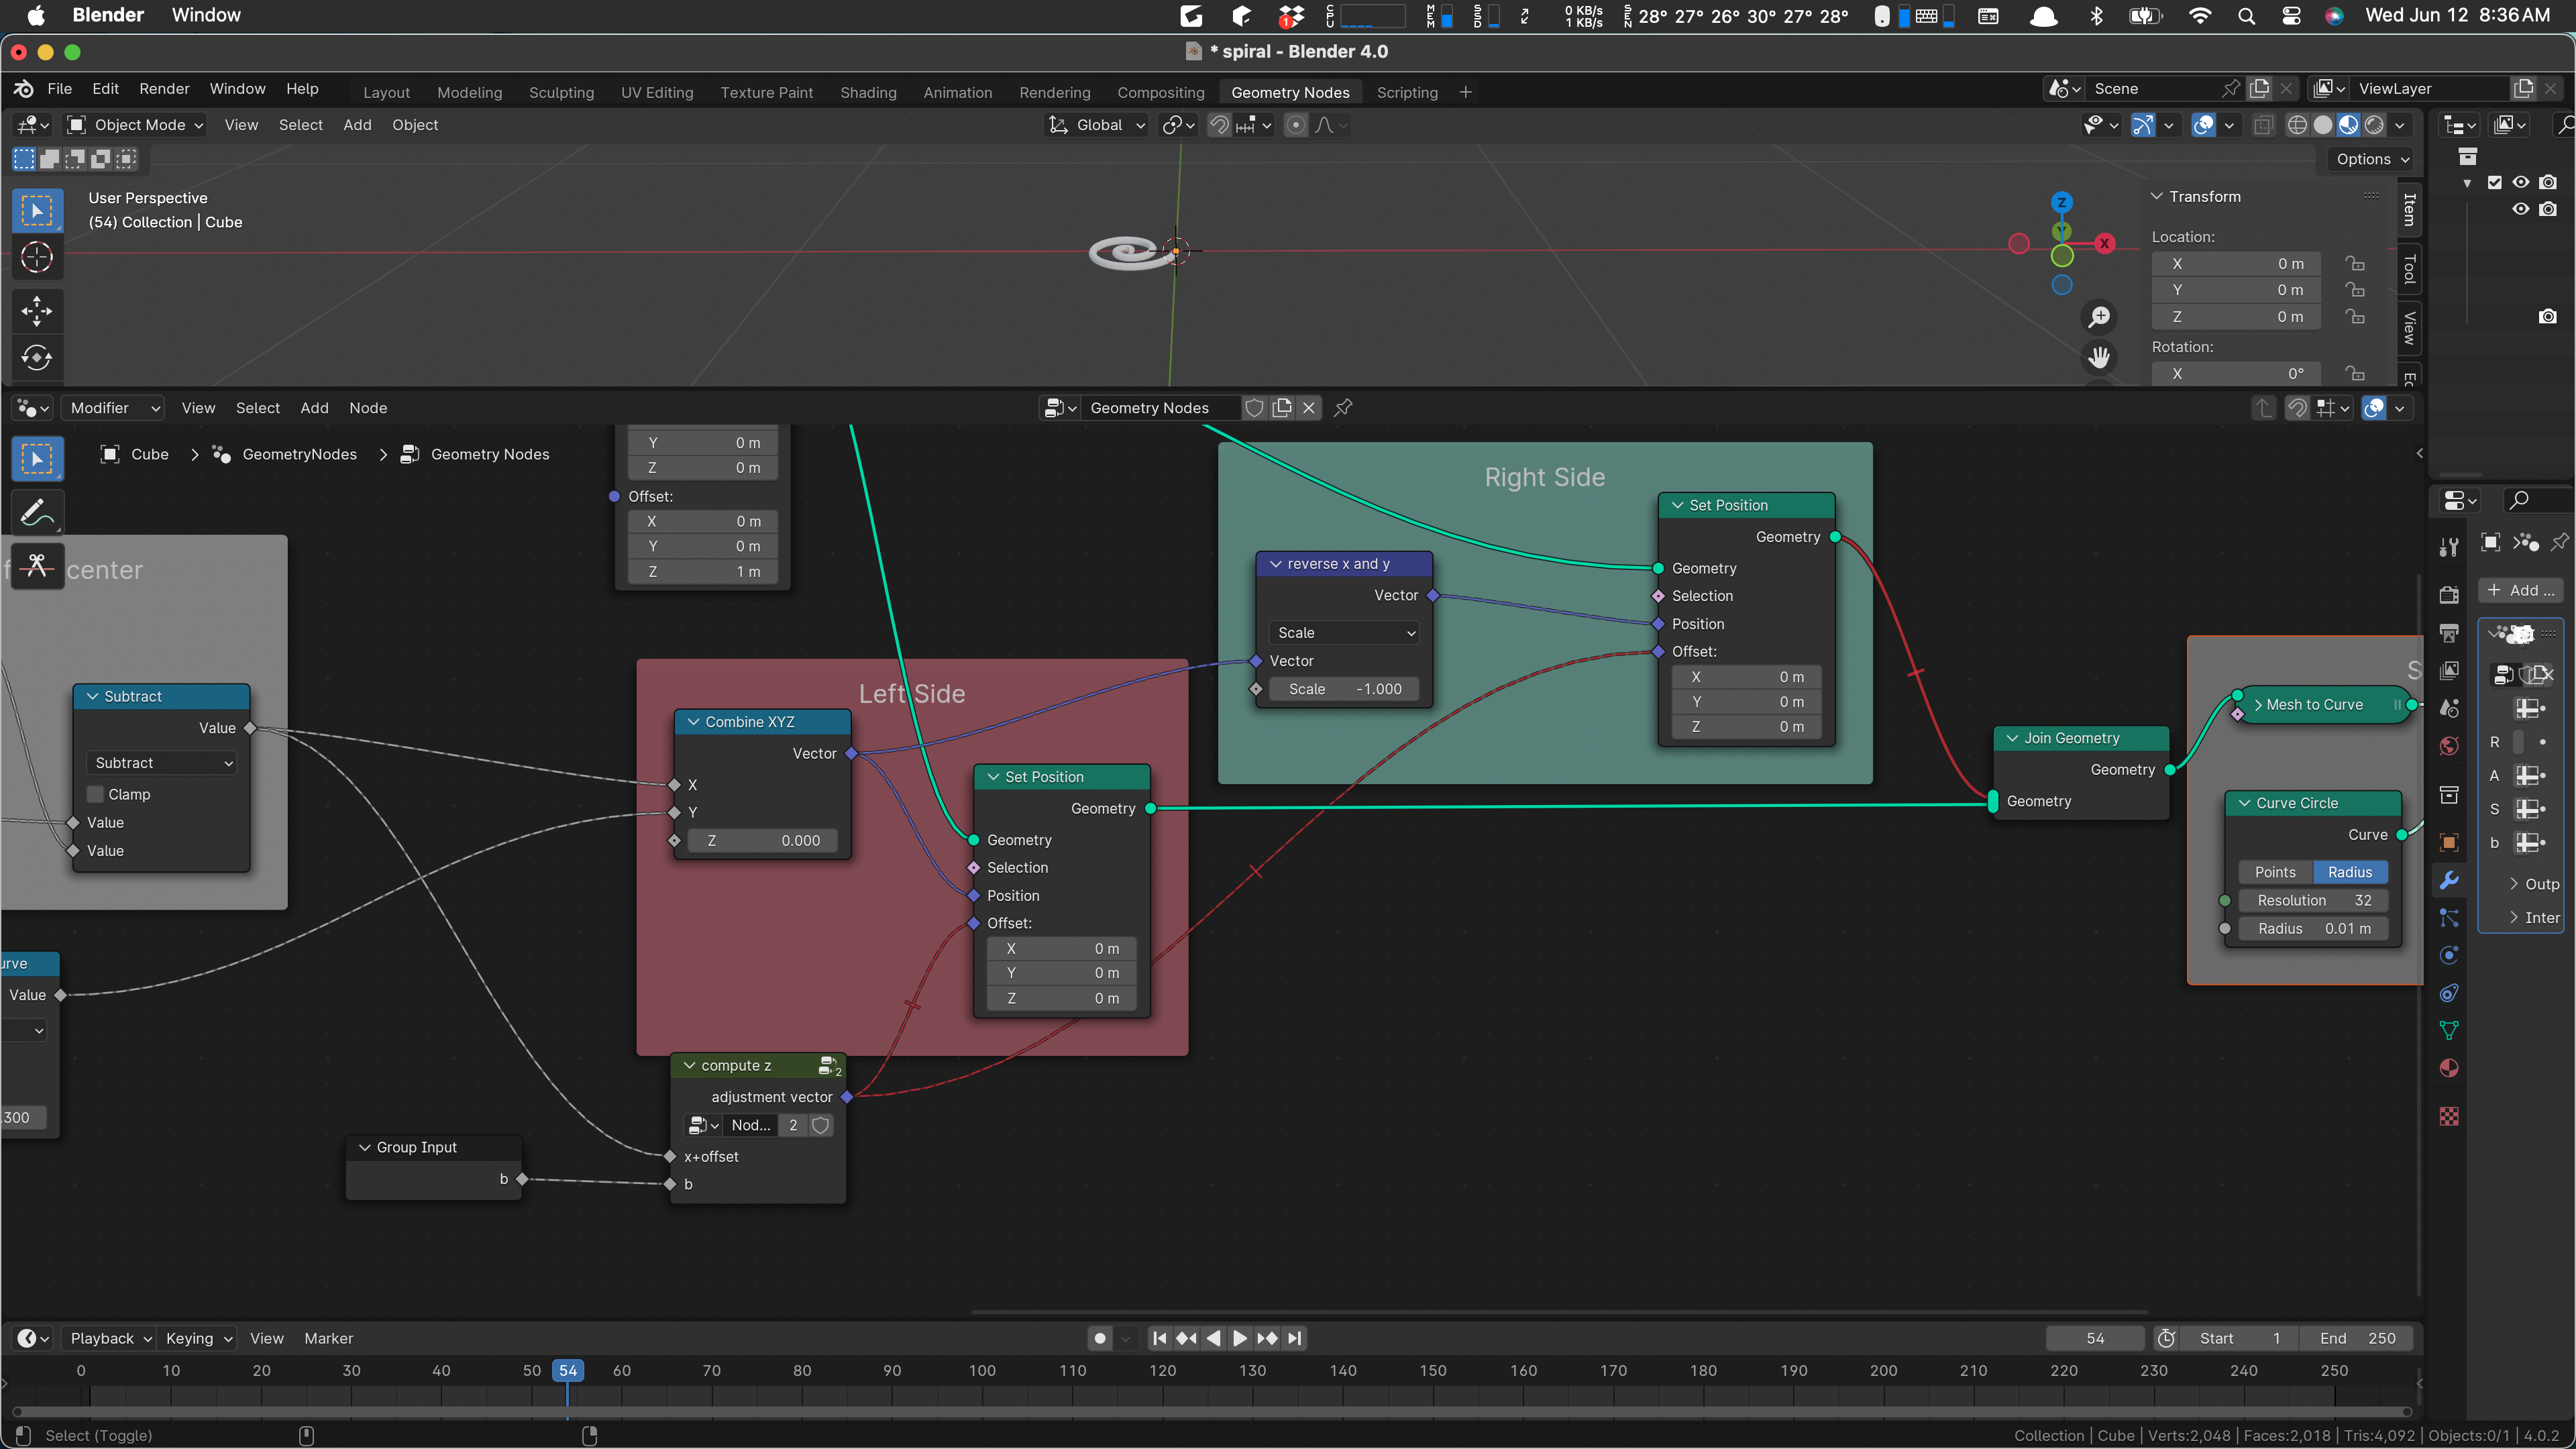
Task: Open the Options dropdown in viewport
Action: 2372,159
